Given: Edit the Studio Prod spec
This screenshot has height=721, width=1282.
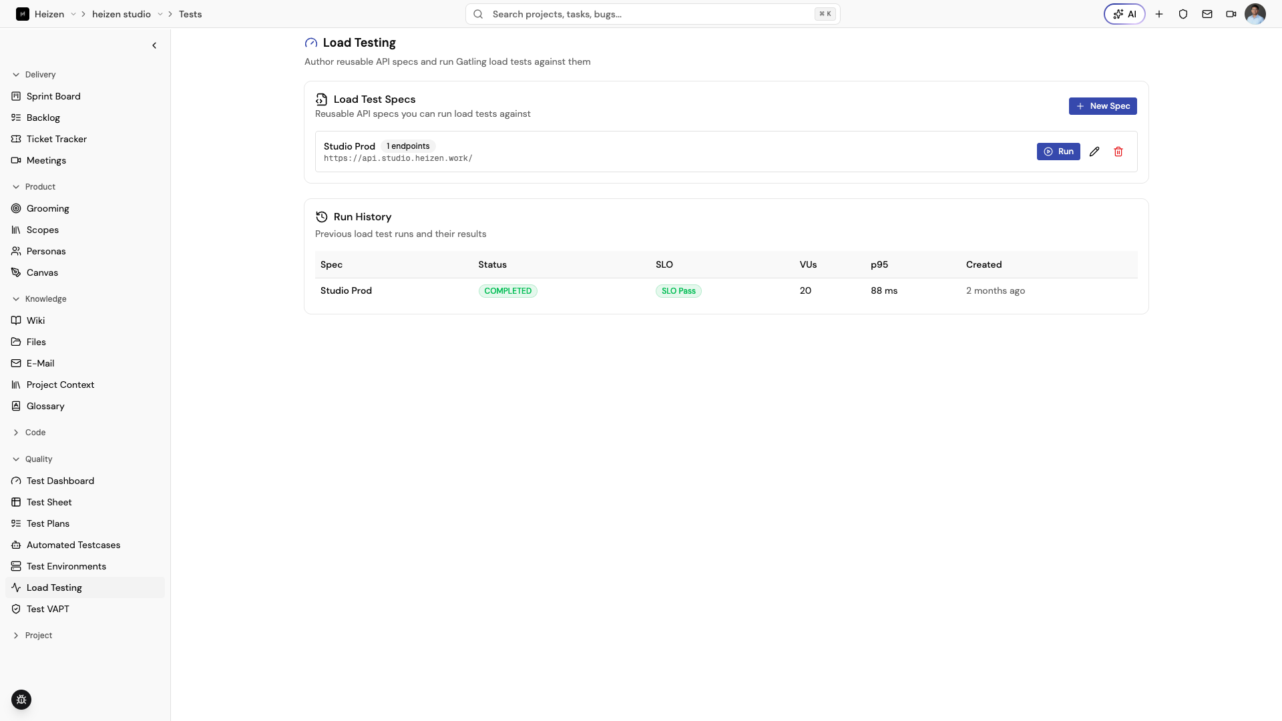Looking at the screenshot, I should tap(1094, 152).
